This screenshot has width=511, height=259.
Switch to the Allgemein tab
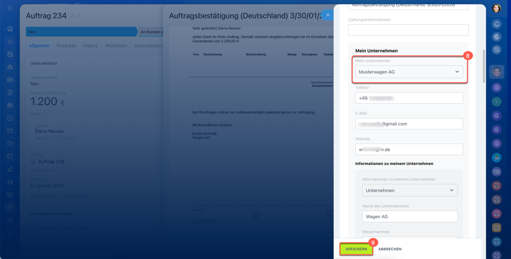(x=39, y=45)
